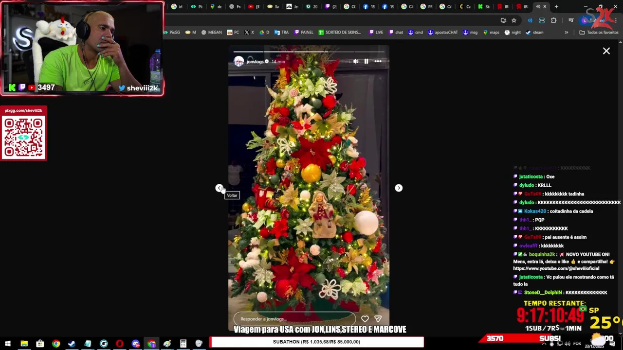
Task: Open the Chrome extensions puzzle icon
Action: [554, 20]
